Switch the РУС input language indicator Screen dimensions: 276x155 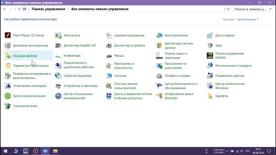point(248,151)
